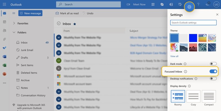Select the circuit board theme thumbnail
Image resolution: width=221 pixels, height=111 pixels.
[x=202, y=47]
